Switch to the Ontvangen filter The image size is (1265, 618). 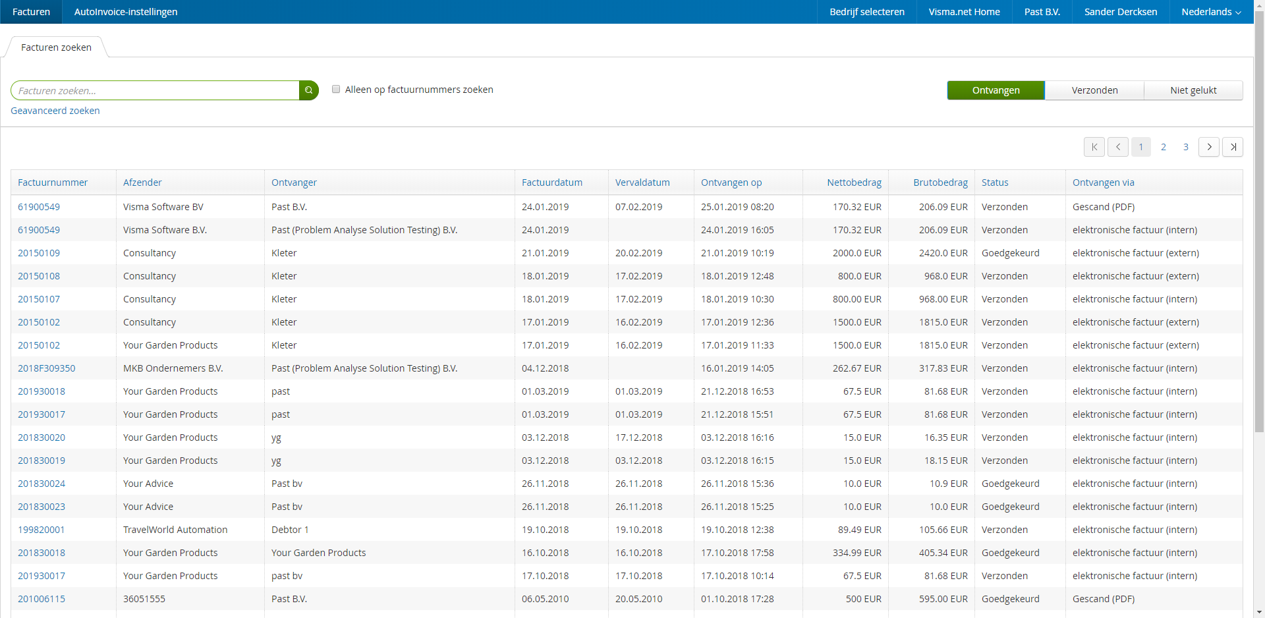coord(996,90)
